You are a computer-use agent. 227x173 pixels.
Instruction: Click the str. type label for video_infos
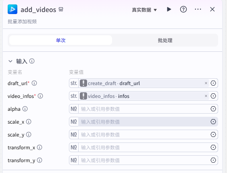(74, 96)
